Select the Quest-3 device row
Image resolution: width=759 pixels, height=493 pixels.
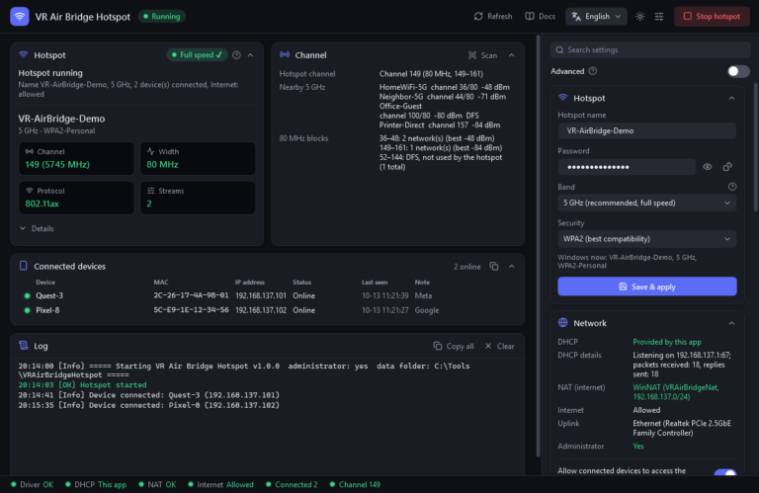click(x=267, y=295)
